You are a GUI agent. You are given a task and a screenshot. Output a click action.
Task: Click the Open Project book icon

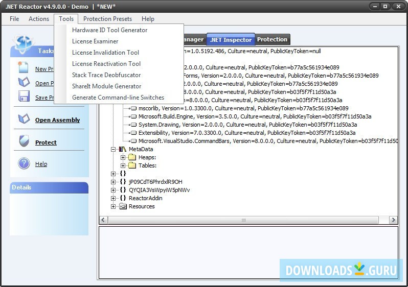click(x=24, y=82)
